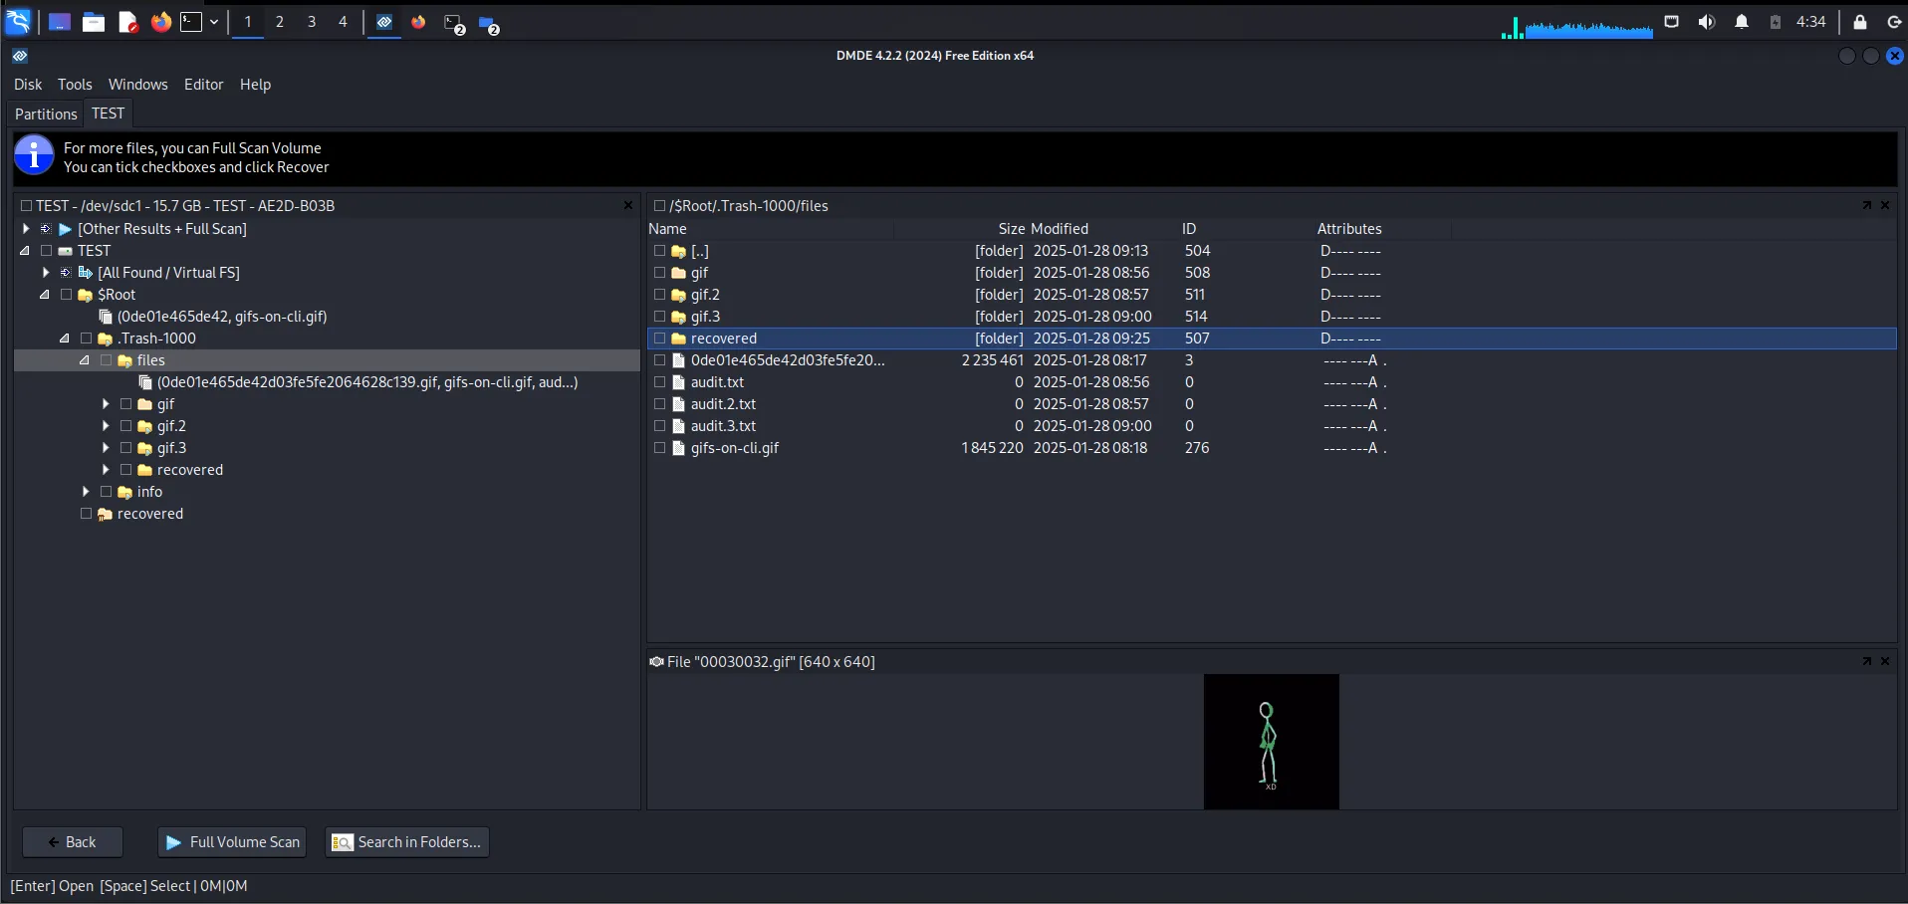This screenshot has width=1908, height=904.
Task: Open the Tools menu
Action: pos(75,85)
